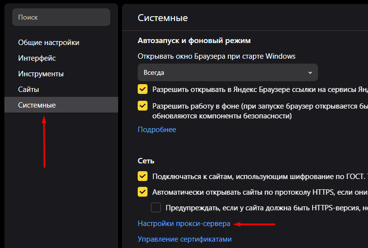Toggle Подключаться к сайтам с шифрованием ГОСТ
The image size is (368, 248).
143,176
